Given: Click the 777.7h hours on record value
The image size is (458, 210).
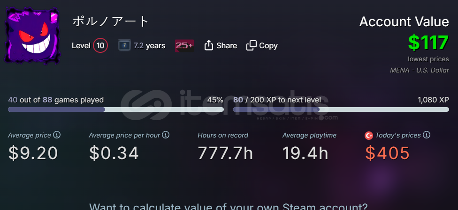Looking at the screenshot, I should click(225, 153).
